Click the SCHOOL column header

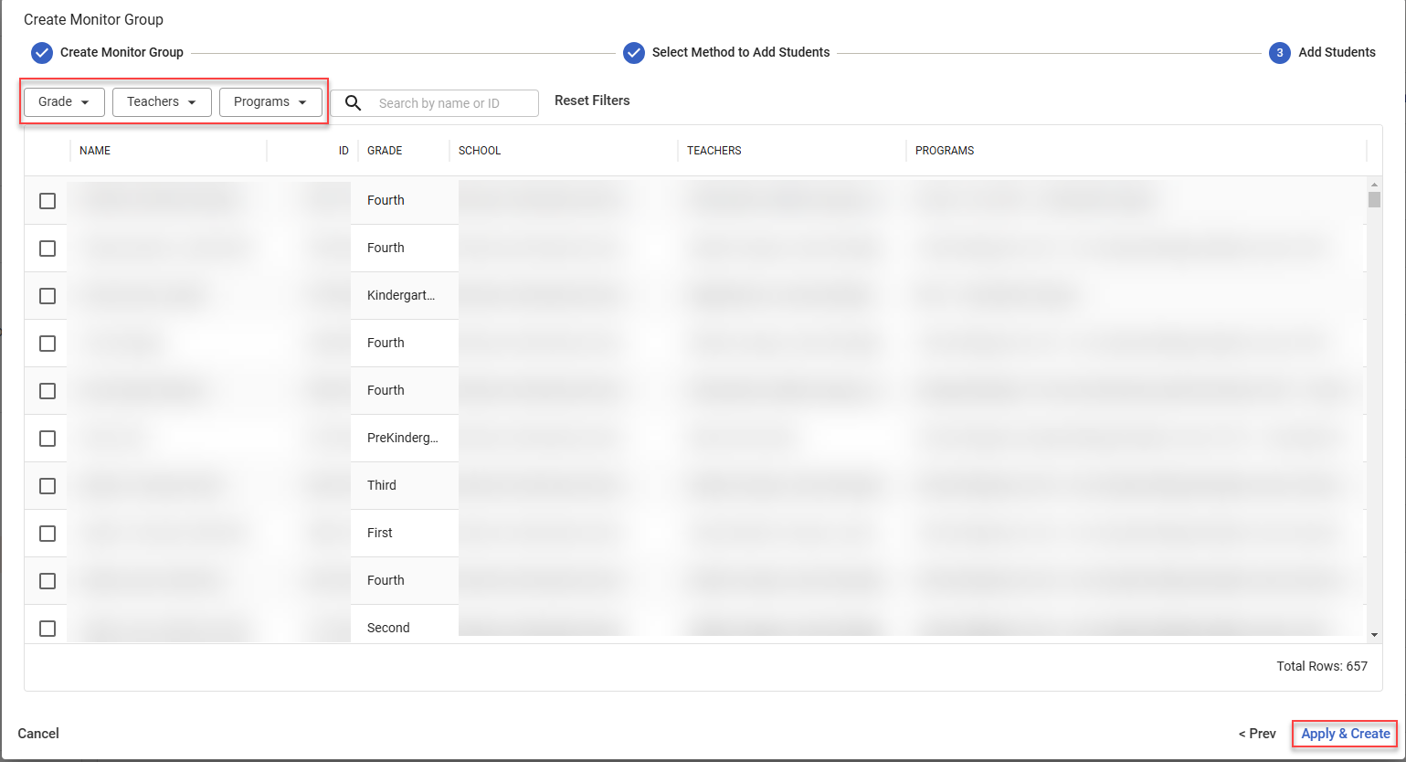point(480,151)
